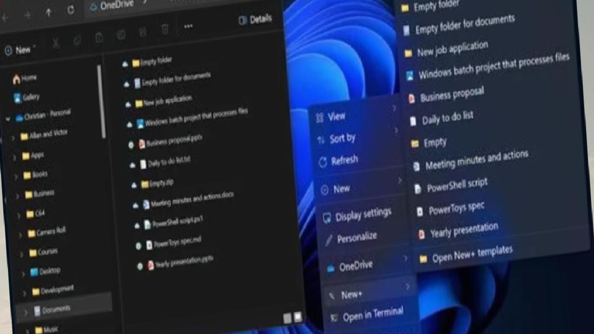The width and height of the screenshot is (594, 334).
Task: Switch to the large thumbnails view icon
Action: (298, 316)
